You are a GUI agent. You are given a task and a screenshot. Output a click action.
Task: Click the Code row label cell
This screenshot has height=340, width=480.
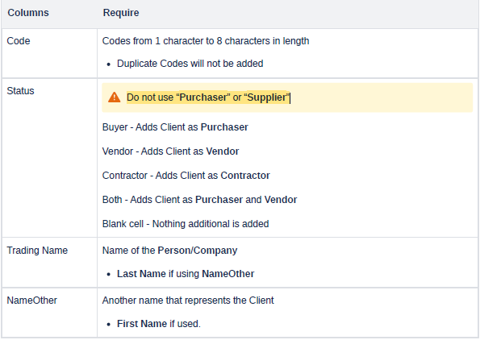point(49,53)
